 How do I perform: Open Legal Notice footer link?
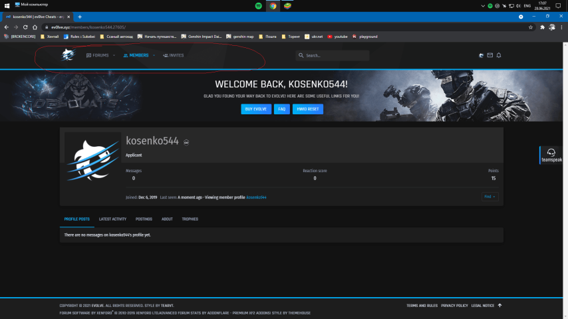482,306
